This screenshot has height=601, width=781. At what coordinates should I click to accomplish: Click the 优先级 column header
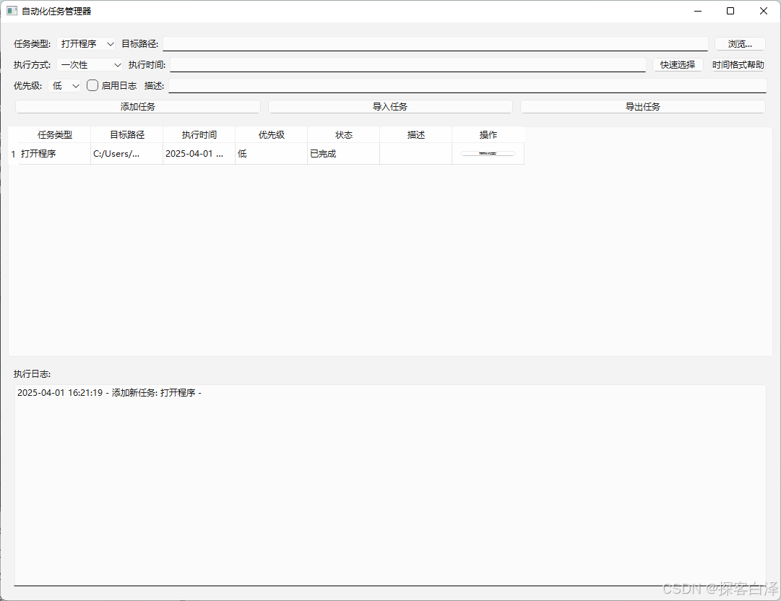pos(271,134)
